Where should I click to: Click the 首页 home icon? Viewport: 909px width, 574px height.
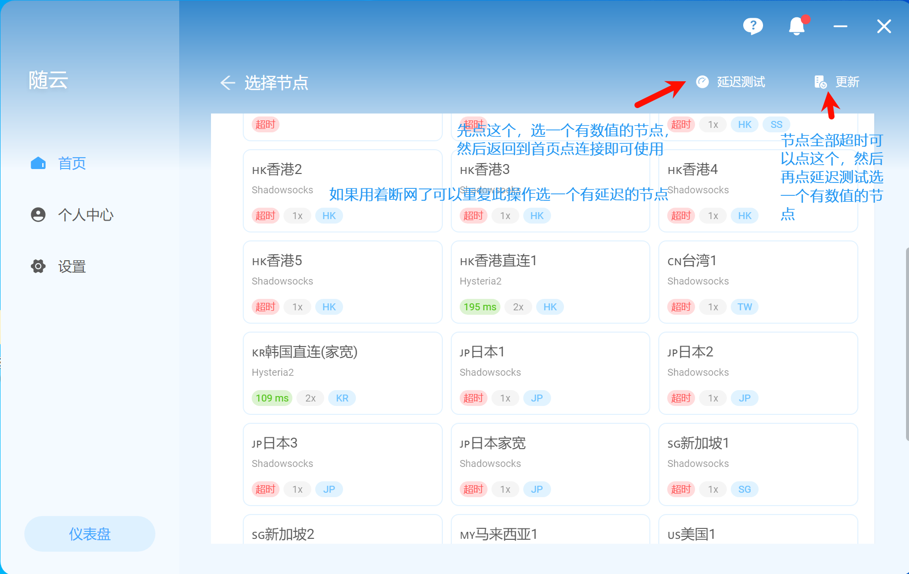click(38, 163)
